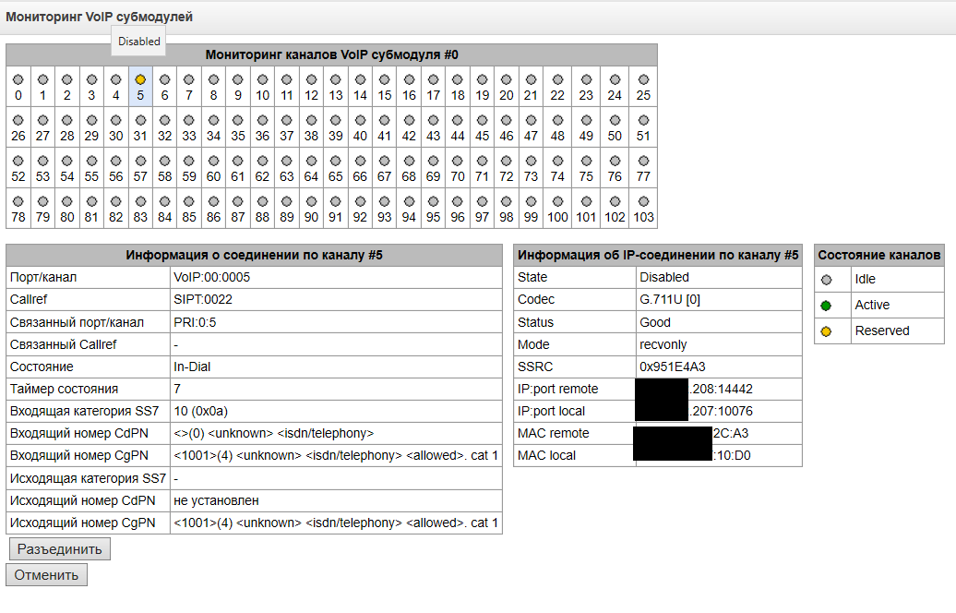Click the State value Disabled
956x613 pixels.
(x=664, y=277)
